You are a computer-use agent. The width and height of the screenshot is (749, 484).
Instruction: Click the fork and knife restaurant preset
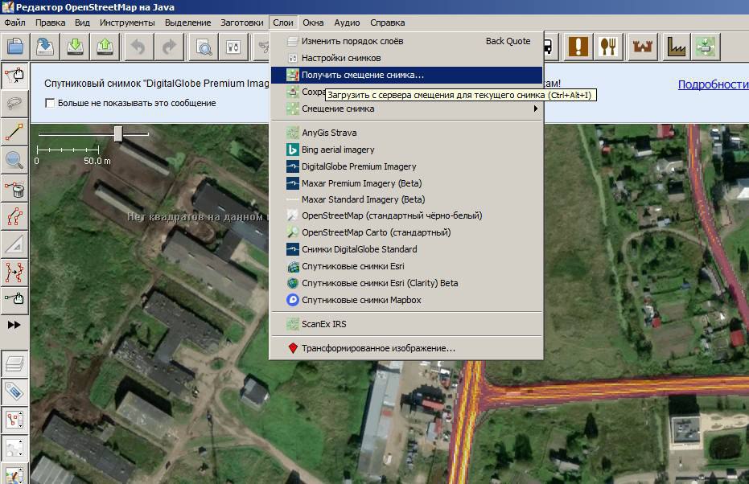pyautogui.click(x=608, y=47)
